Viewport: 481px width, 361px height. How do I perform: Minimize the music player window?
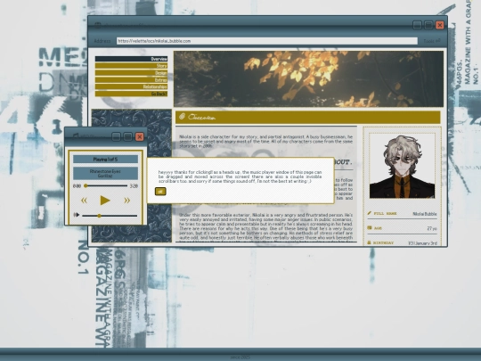pyautogui.click(x=117, y=136)
